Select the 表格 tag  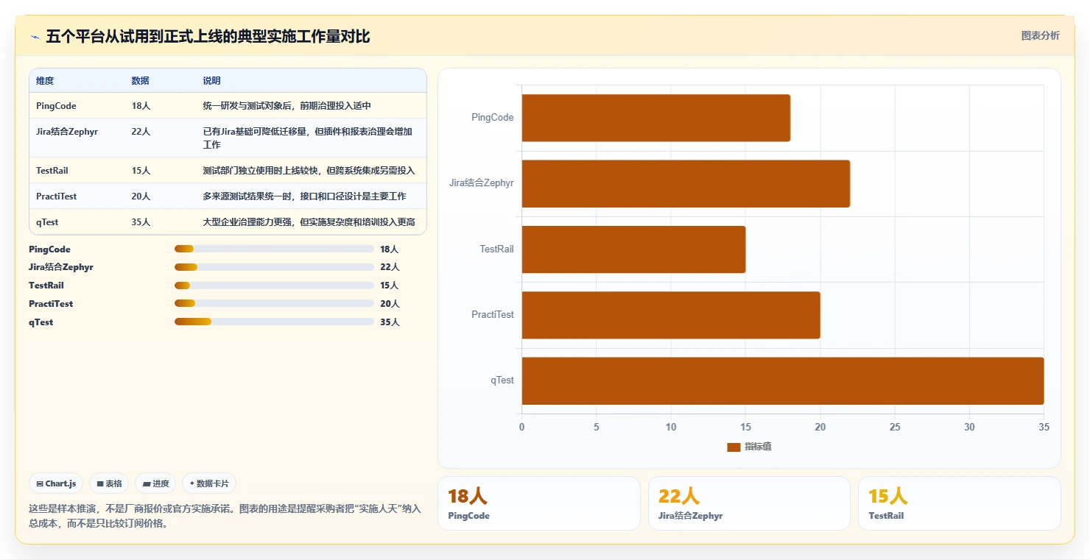coord(109,483)
